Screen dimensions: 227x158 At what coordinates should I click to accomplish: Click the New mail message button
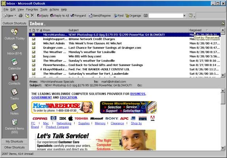click(8, 15)
